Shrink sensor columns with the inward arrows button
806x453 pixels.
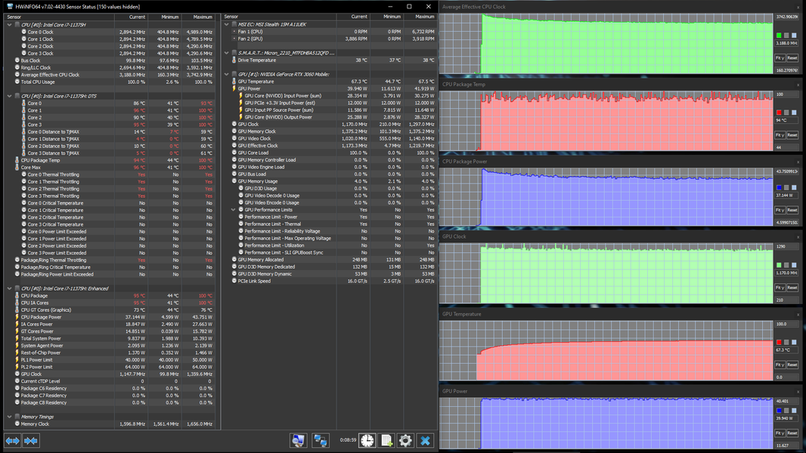click(x=31, y=441)
